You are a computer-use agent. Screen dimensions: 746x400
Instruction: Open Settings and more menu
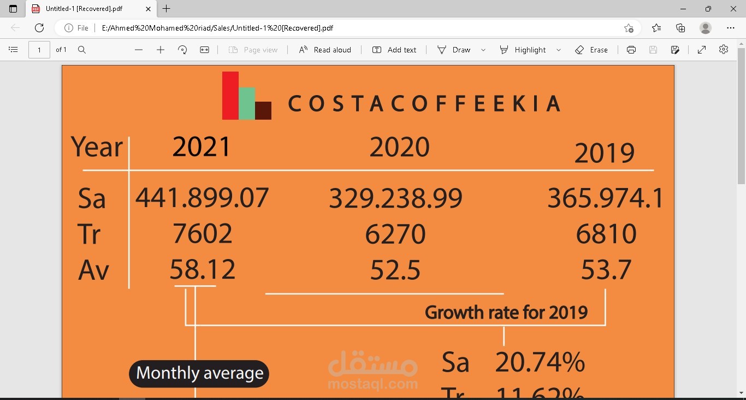coord(731,28)
